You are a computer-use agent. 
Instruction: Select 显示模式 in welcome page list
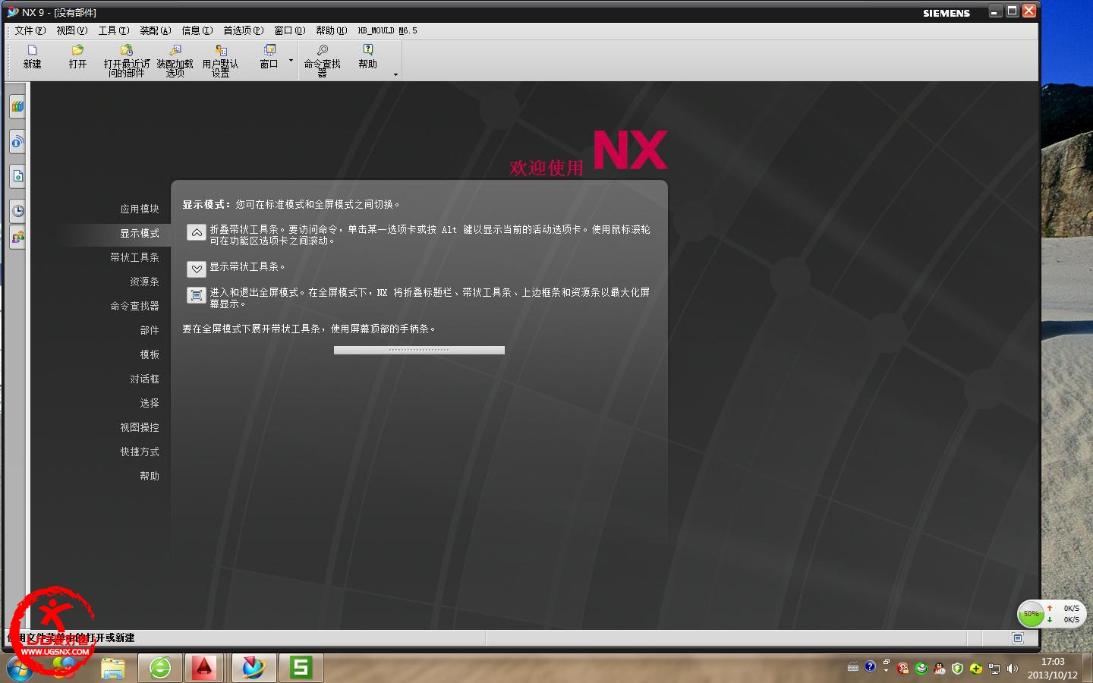pyautogui.click(x=140, y=233)
